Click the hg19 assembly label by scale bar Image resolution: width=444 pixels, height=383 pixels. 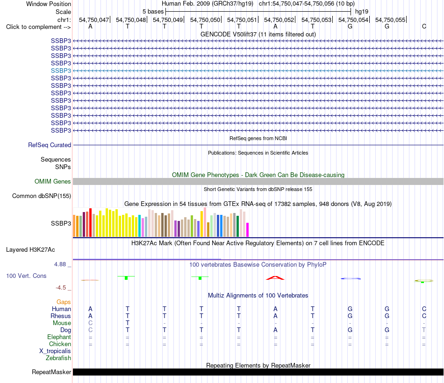(362, 12)
